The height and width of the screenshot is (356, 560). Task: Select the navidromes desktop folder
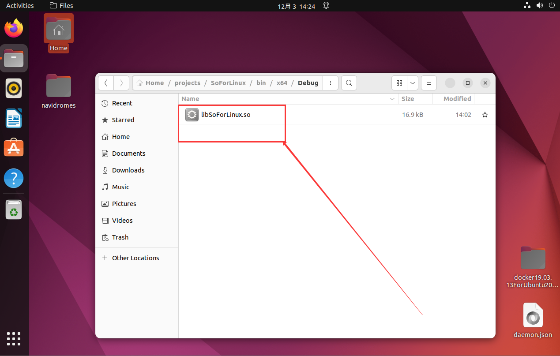pyautogui.click(x=59, y=92)
